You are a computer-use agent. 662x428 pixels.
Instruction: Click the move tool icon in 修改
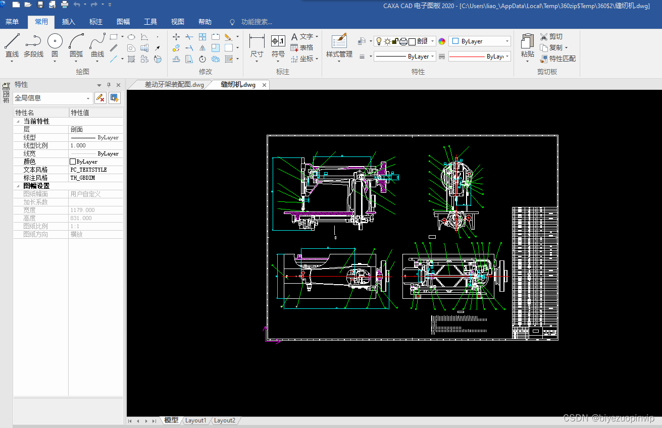coord(176,37)
